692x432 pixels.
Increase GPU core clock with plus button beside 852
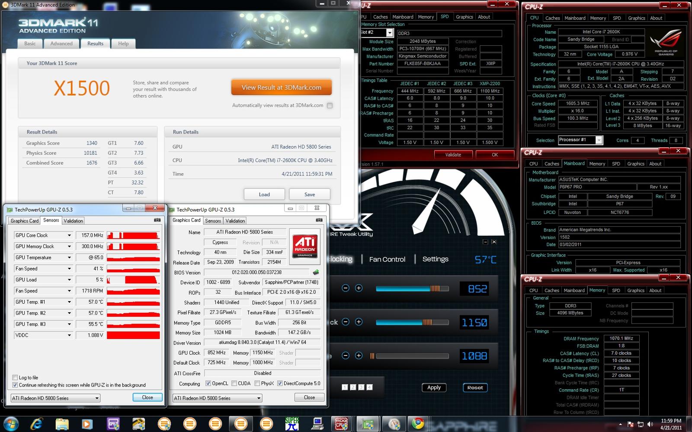(359, 288)
